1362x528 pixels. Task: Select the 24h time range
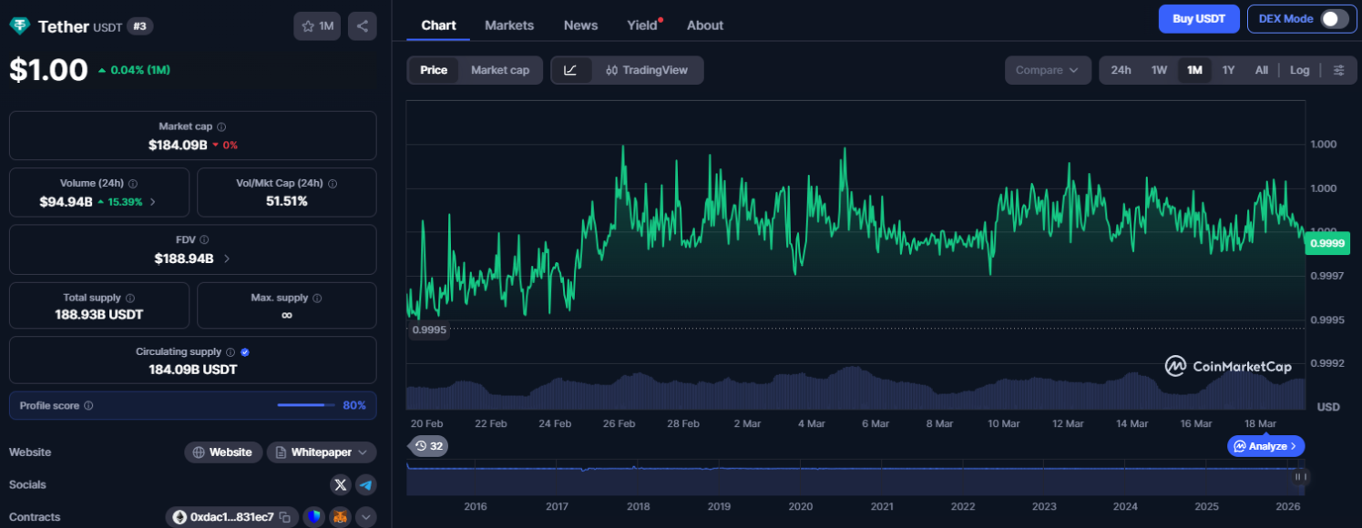point(1121,70)
